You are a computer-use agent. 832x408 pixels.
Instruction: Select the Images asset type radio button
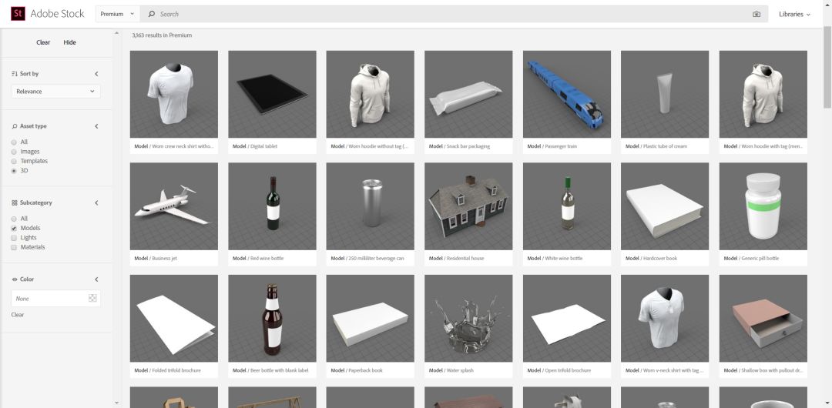pyautogui.click(x=14, y=152)
